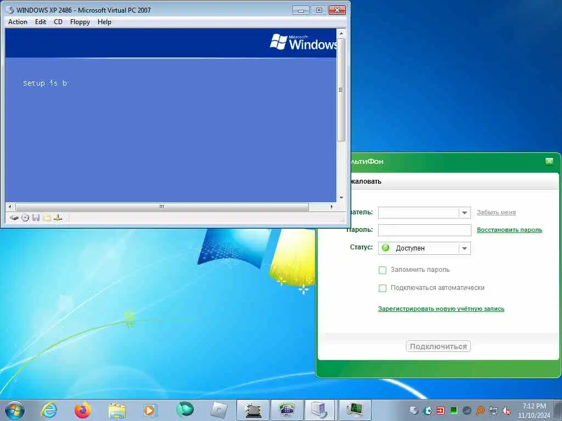Click the network adapter status icon in Virtual PC
This screenshot has width=562, height=421.
[58, 218]
